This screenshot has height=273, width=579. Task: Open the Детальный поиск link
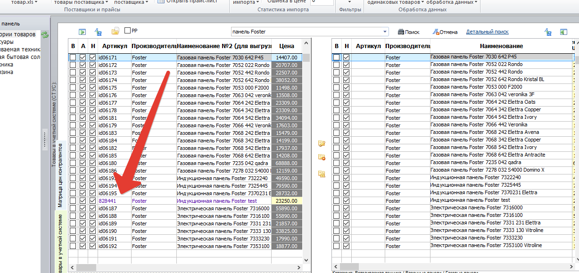(x=487, y=32)
